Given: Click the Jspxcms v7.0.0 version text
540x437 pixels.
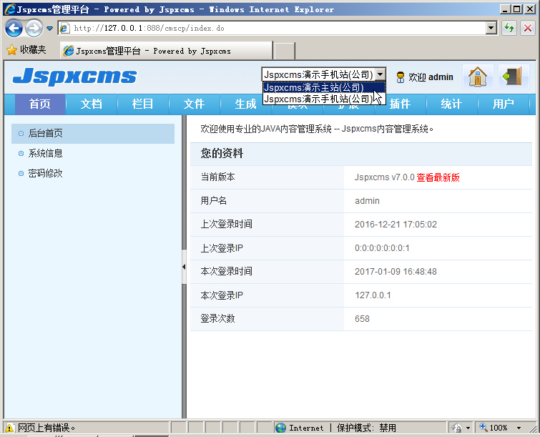Looking at the screenshot, I should (x=385, y=177).
